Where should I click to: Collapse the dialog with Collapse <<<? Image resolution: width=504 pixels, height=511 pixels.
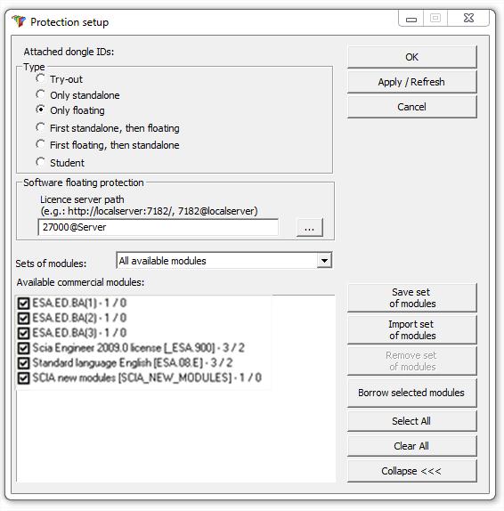point(411,471)
